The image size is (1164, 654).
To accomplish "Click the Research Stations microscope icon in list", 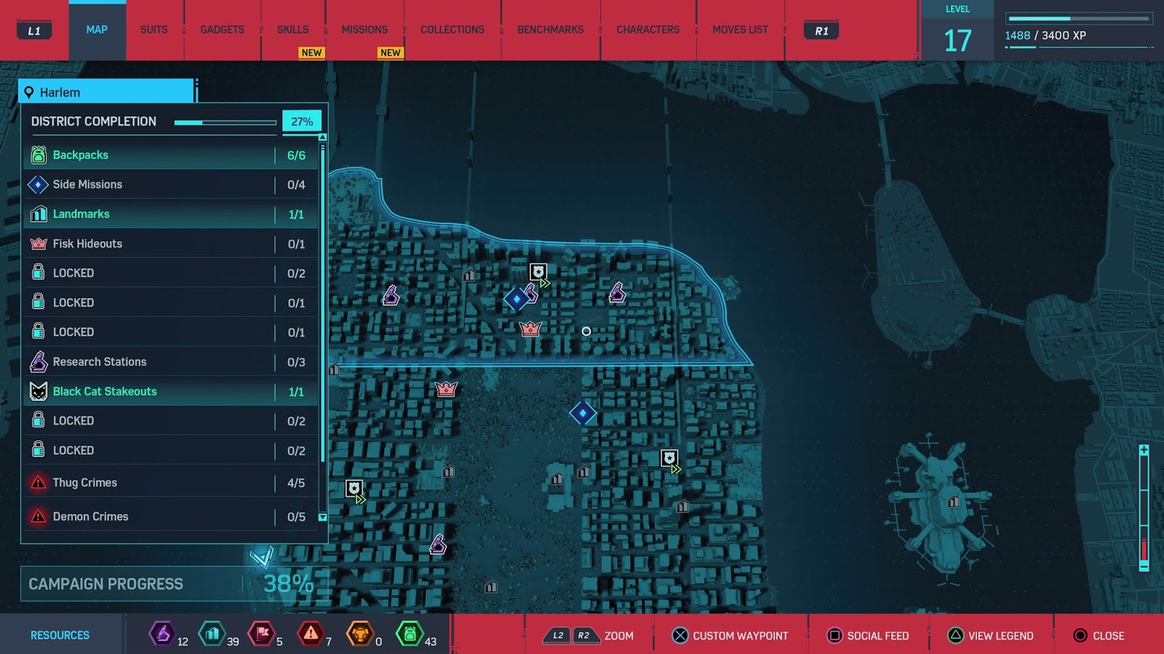I will pyautogui.click(x=39, y=362).
